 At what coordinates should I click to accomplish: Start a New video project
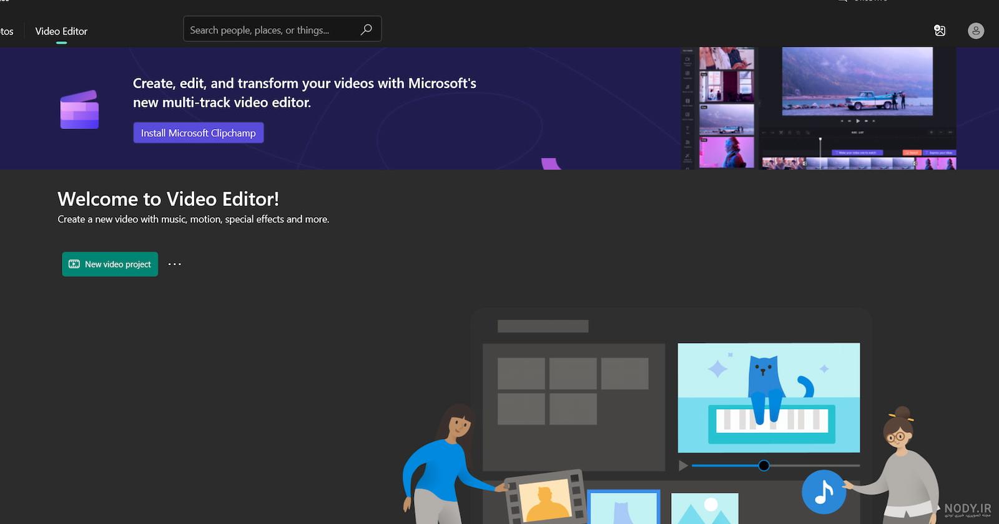click(110, 264)
